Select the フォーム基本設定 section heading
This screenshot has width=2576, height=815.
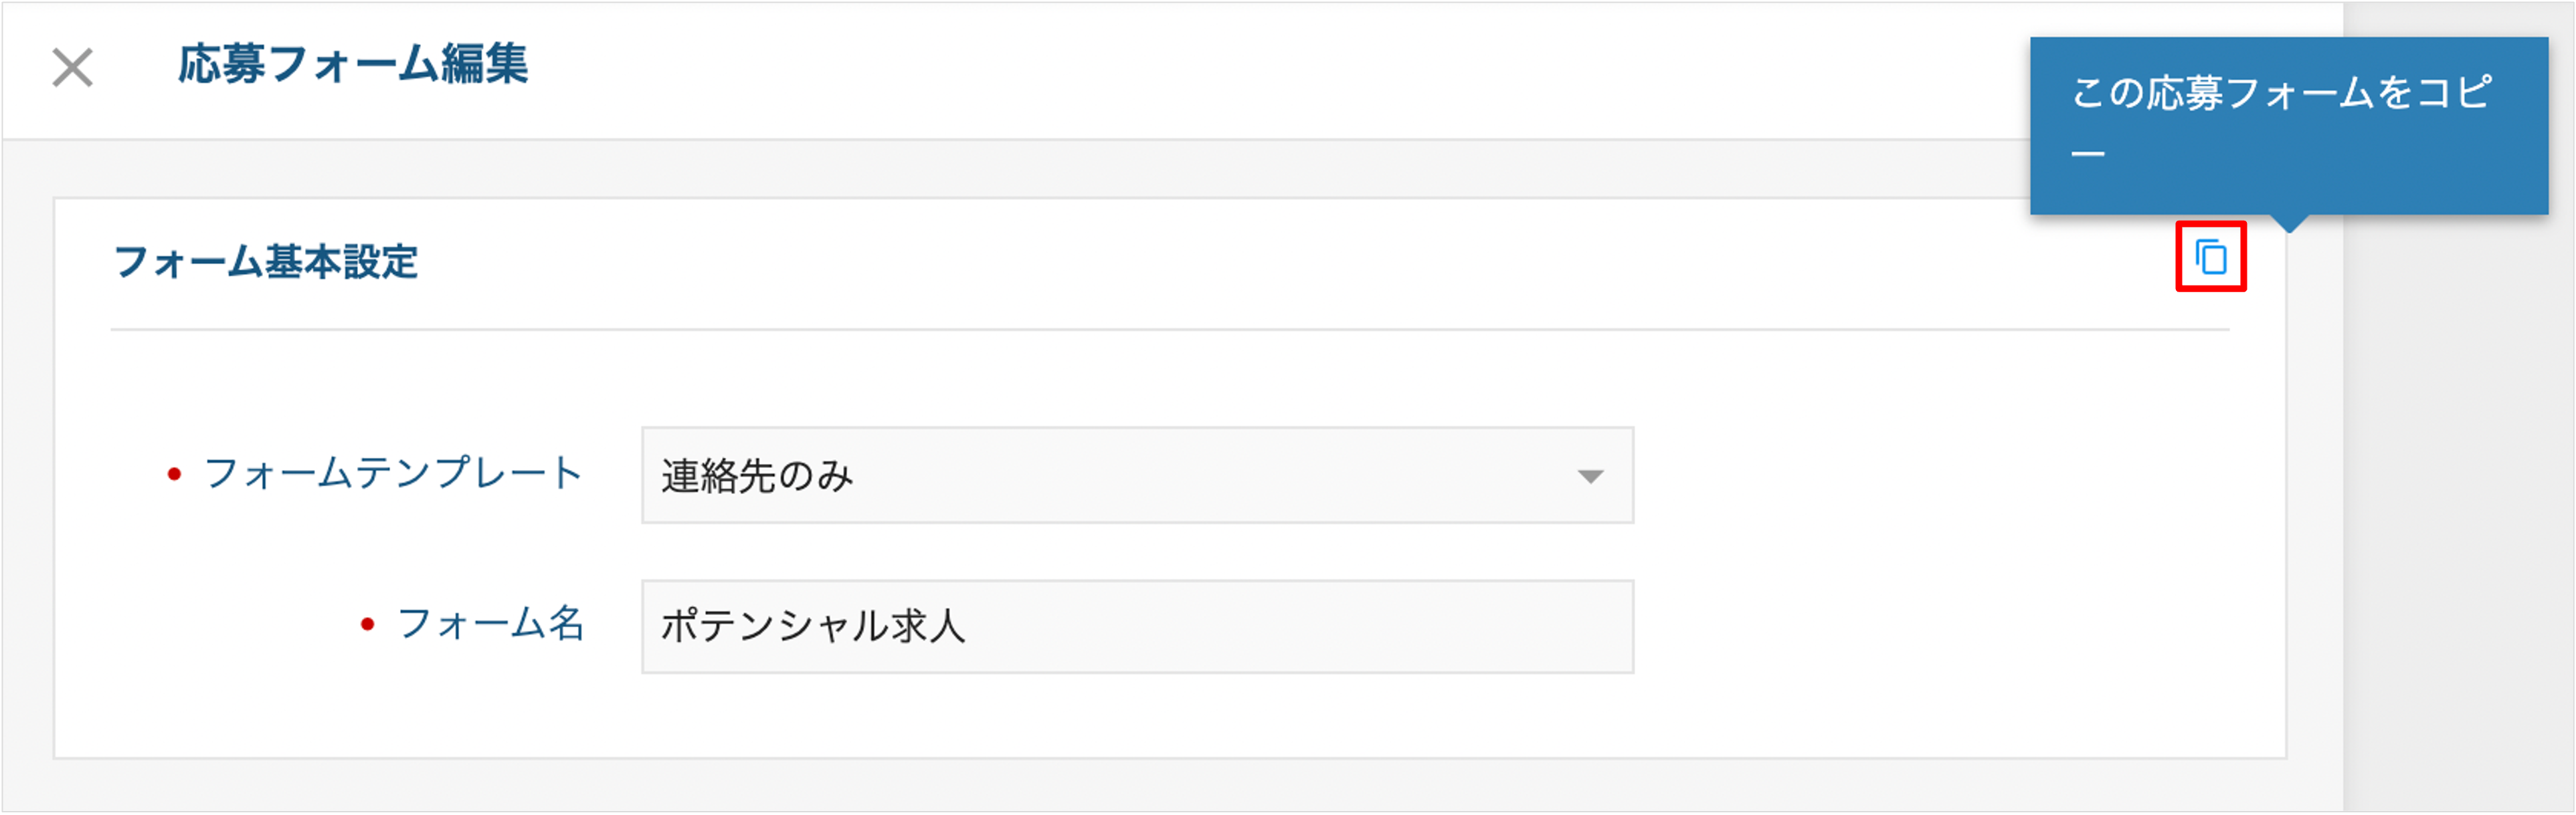coord(266,261)
